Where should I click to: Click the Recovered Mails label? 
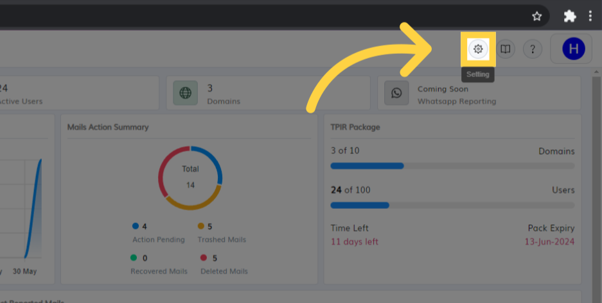tap(159, 271)
